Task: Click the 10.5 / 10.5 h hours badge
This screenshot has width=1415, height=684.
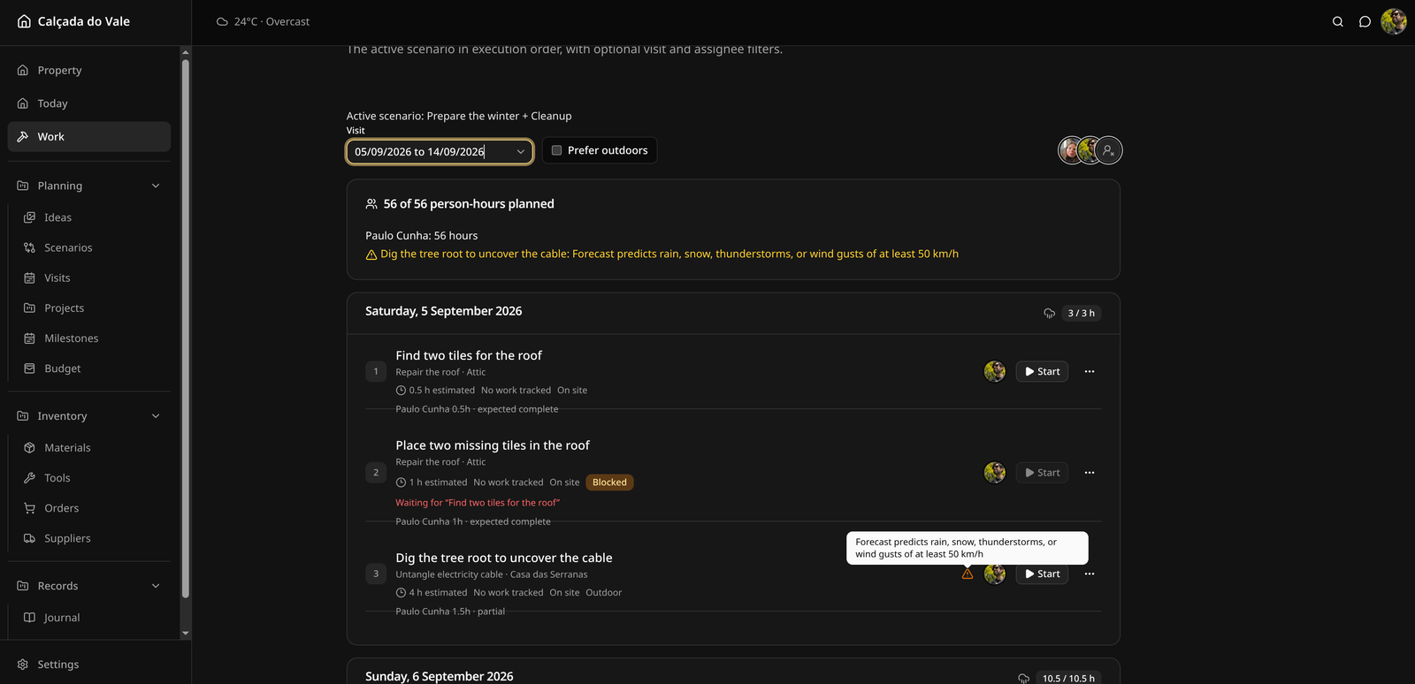Action: pyautogui.click(x=1068, y=678)
